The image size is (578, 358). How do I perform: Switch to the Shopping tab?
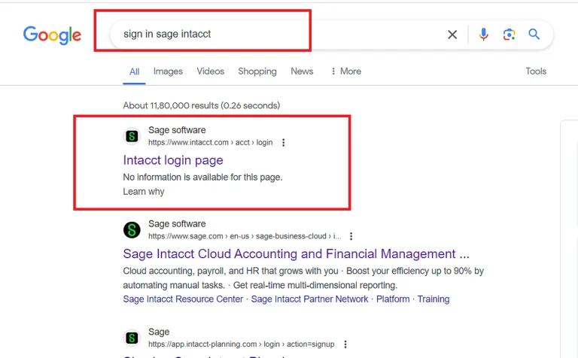[257, 71]
